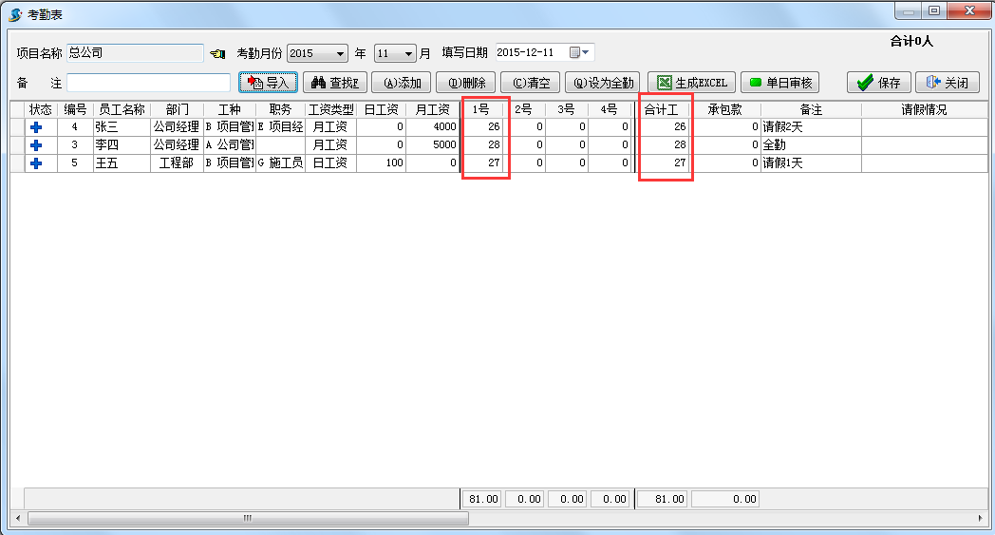Click the 单日审核 green audit button

[x=779, y=83]
